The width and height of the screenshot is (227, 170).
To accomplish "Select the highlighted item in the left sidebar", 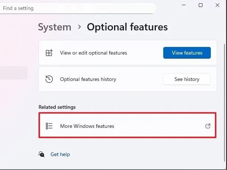I will point(14,73).
